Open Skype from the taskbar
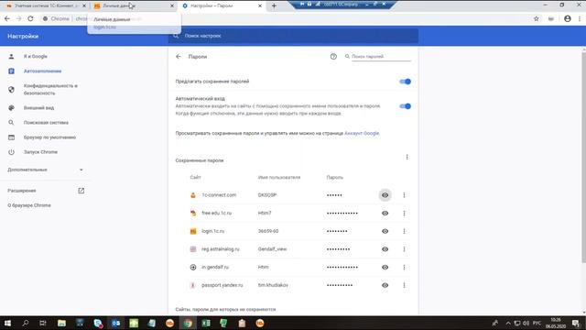 pos(98,324)
